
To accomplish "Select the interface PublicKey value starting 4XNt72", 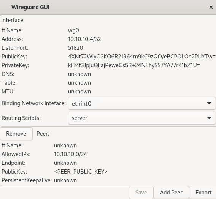I will (x=142, y=57).
